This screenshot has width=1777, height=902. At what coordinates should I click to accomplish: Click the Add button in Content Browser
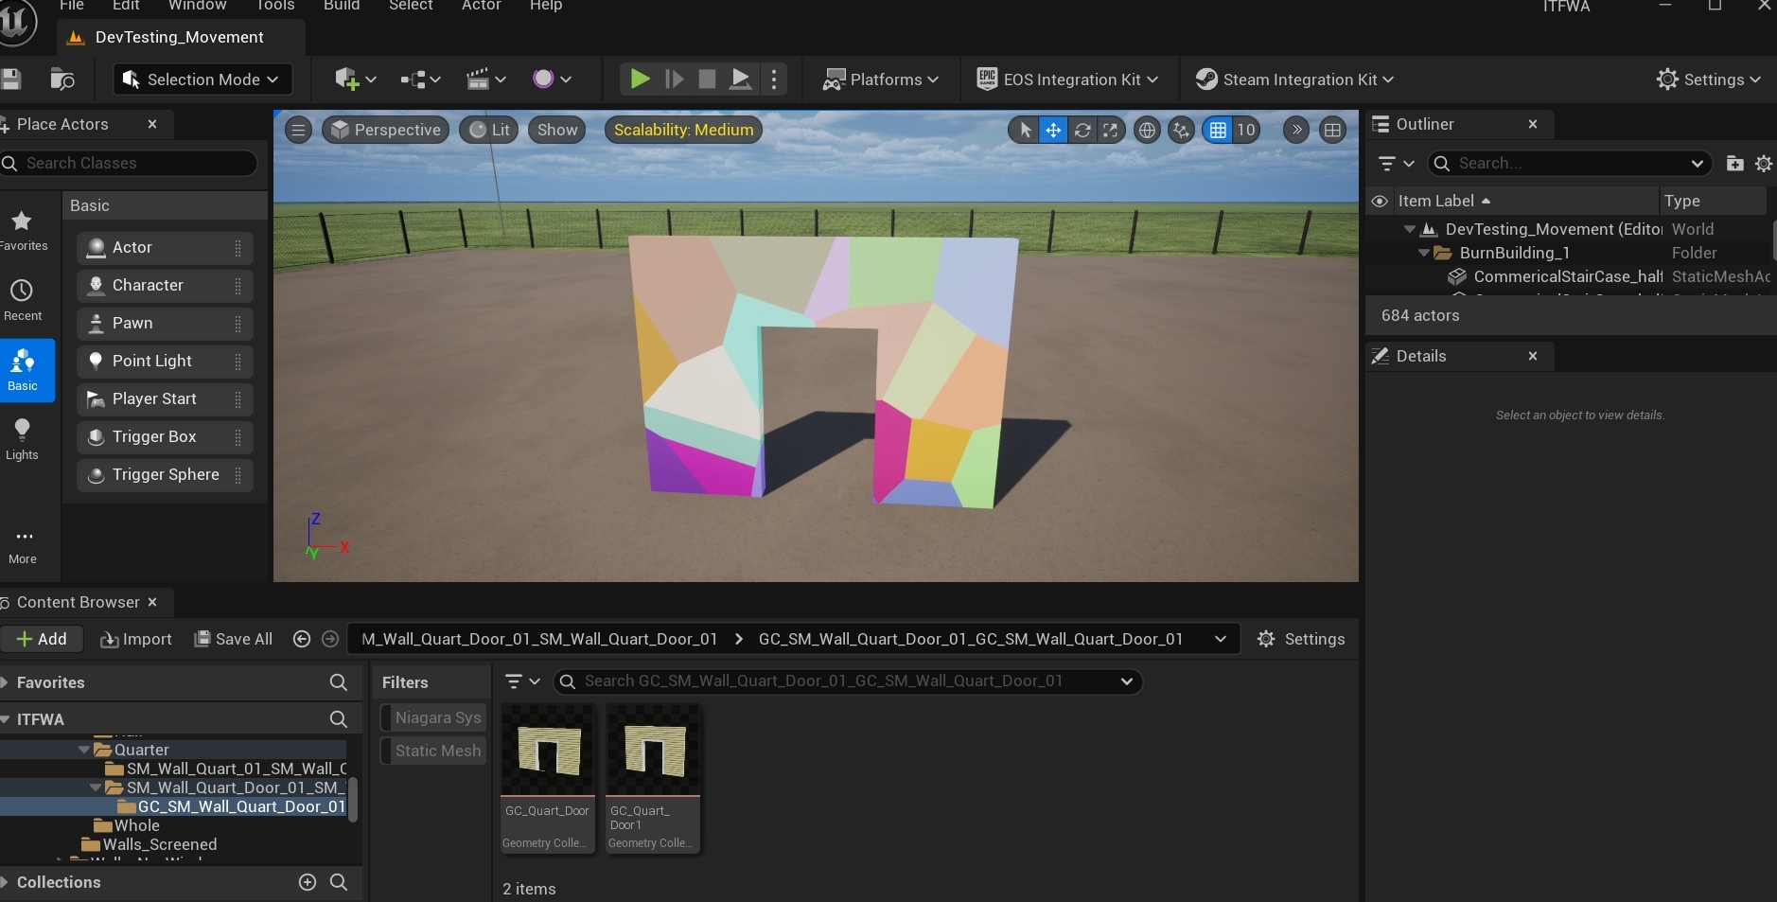pos(42,639)
